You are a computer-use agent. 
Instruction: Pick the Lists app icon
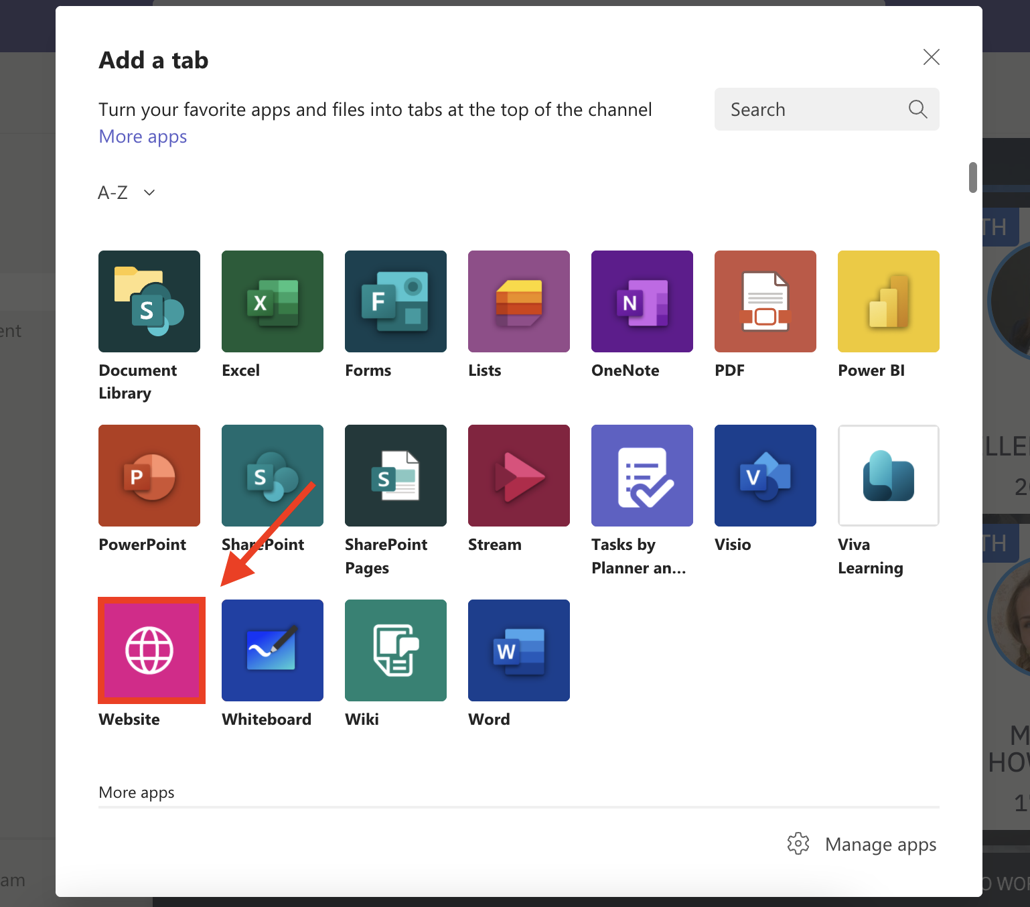pos(519,301)
